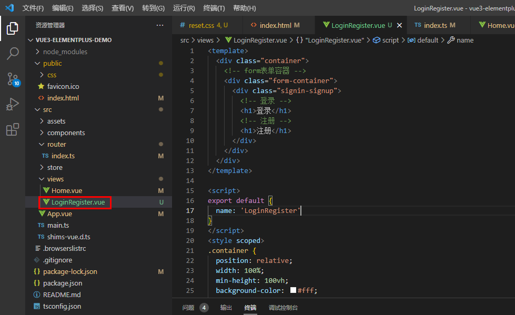Screen dimensions: 515x315
Task: Open the 调试控制台 debug console tab
Action: [x=283, y=308]
